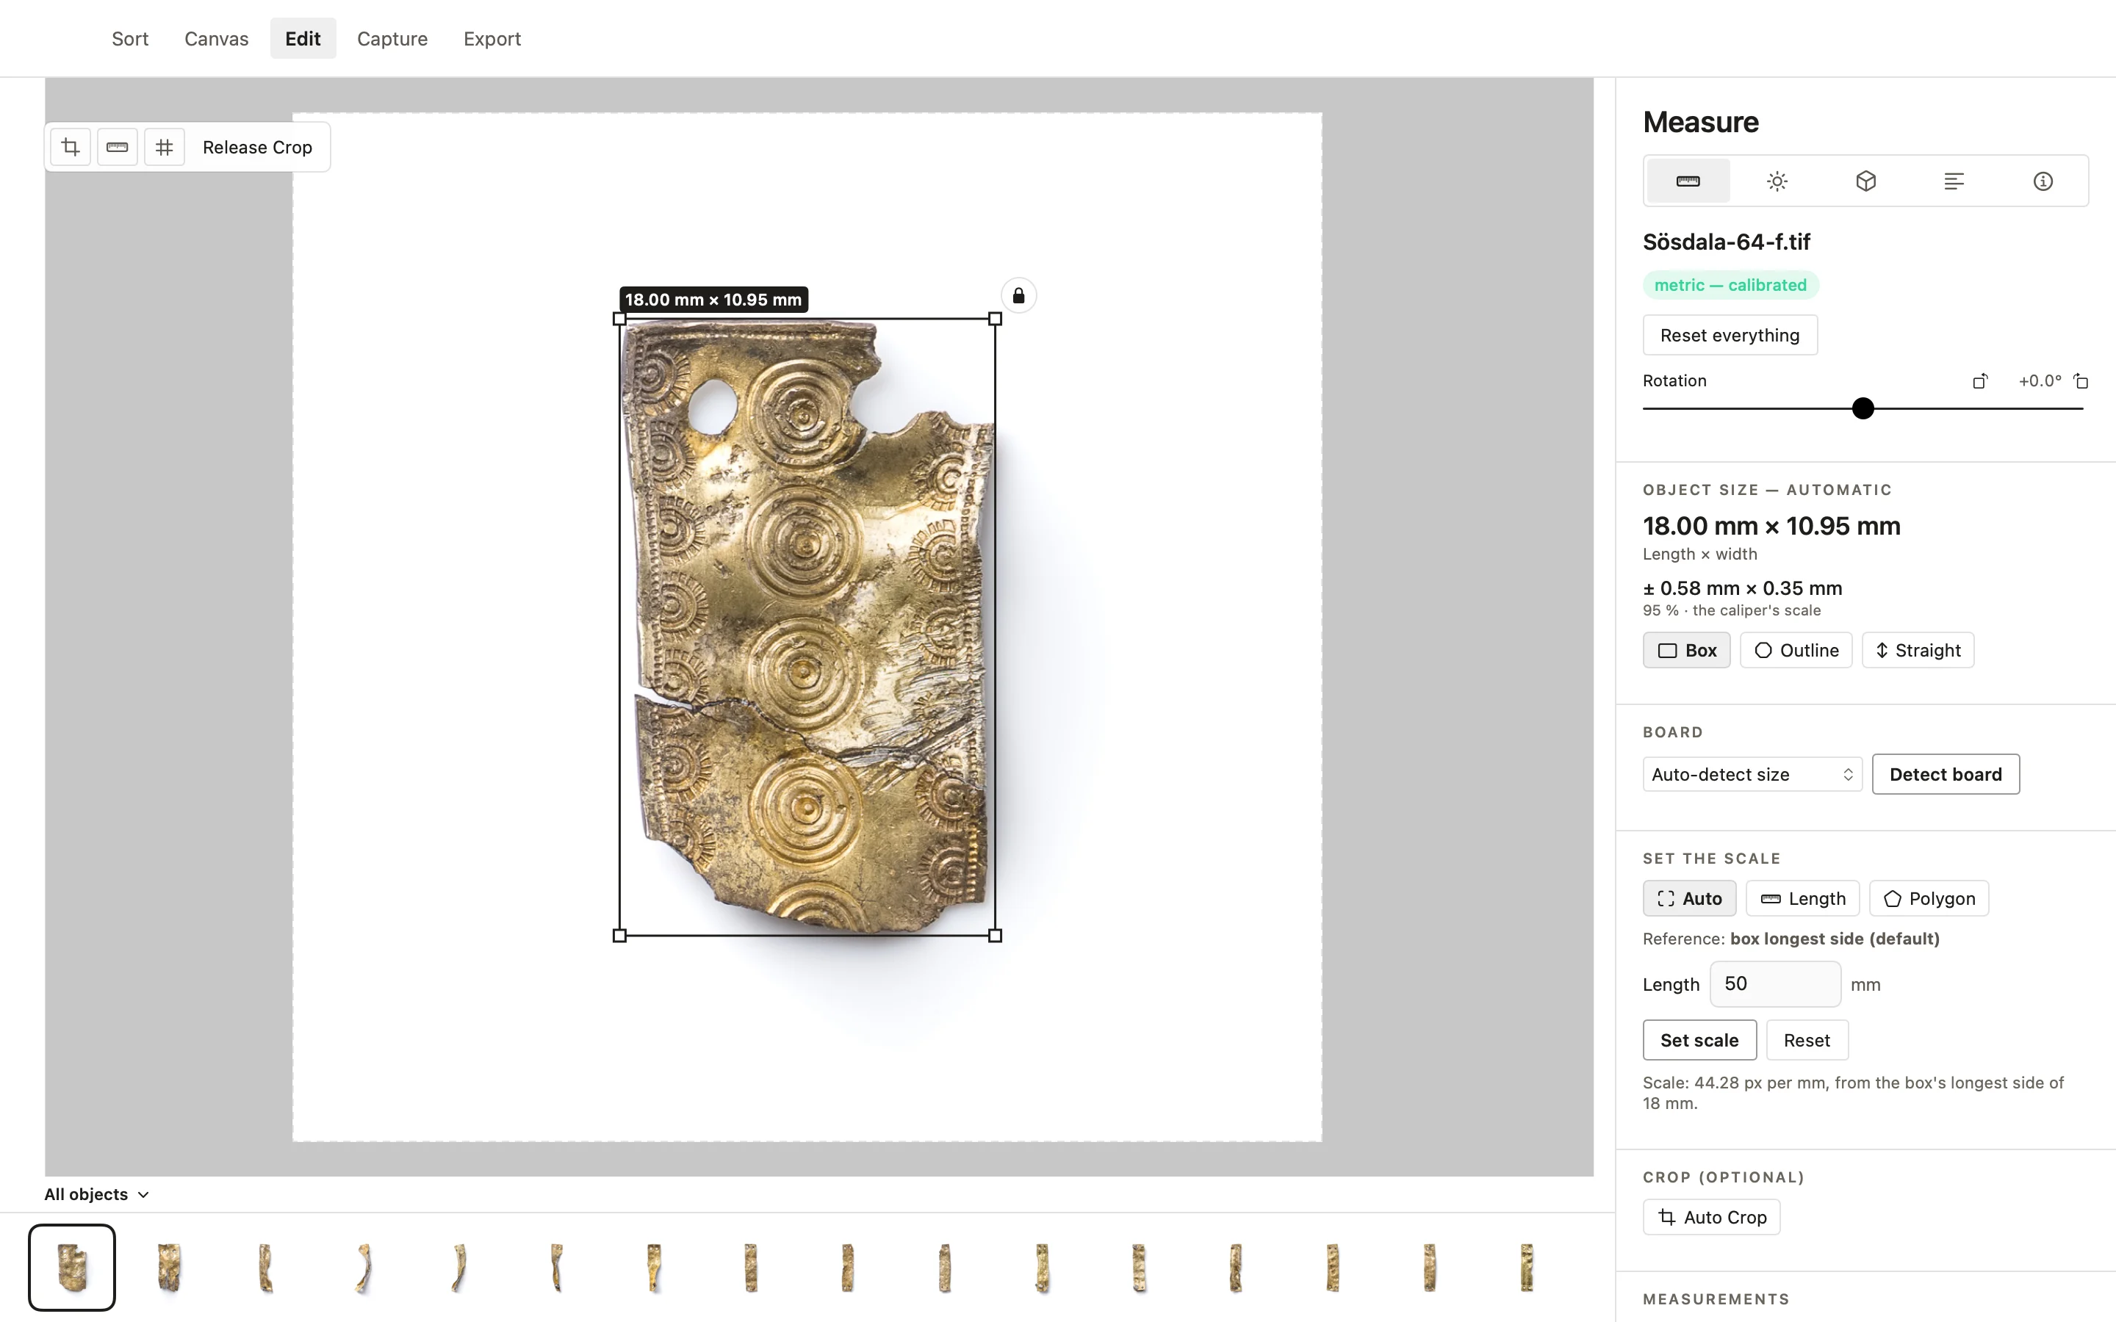This screenshot has height=1322, width=2116.
Task: Select Box object size mode
Action: pos(1687,650)
